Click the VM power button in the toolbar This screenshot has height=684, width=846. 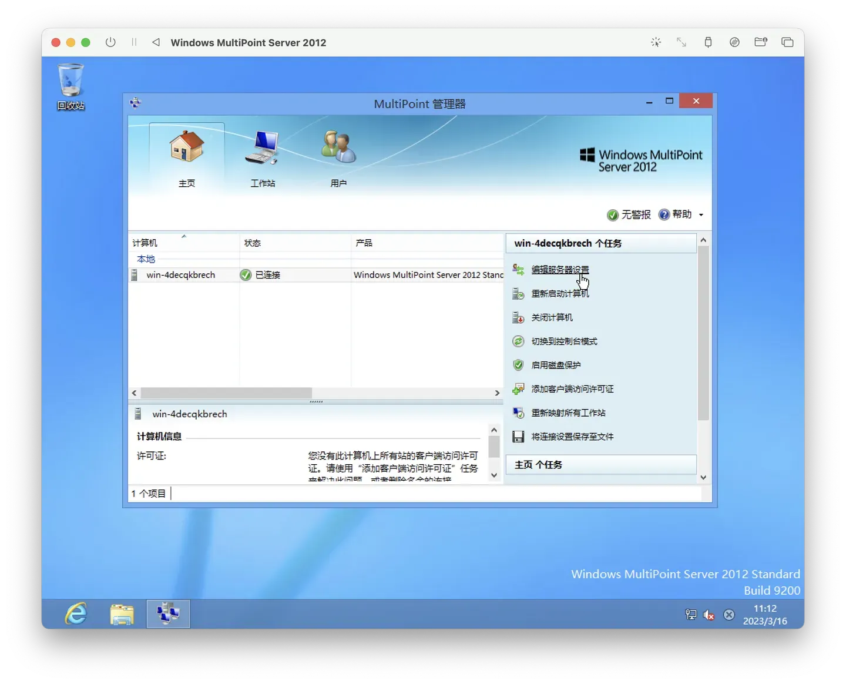pos(110,42)
